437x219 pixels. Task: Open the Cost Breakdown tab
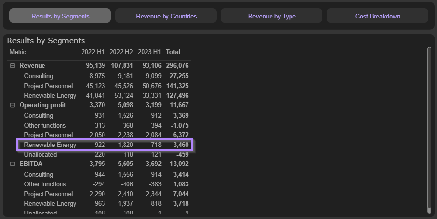pos(377,16)
